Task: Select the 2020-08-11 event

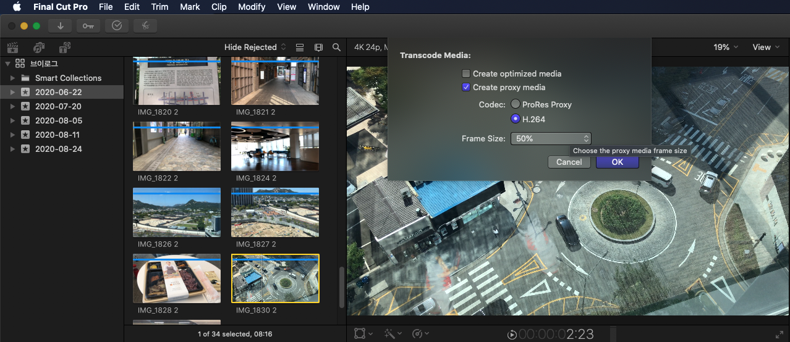Action: click(62, 135)
